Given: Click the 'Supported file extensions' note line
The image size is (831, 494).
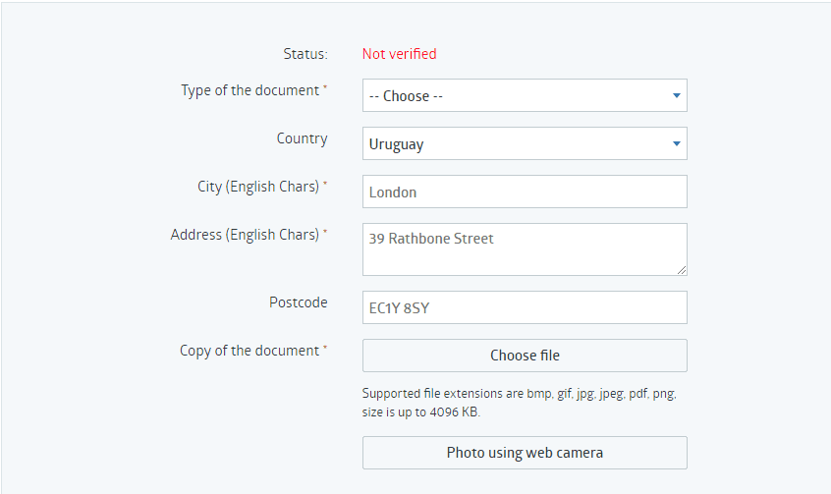Looking at the screenshot, I should tap(520, 393).
